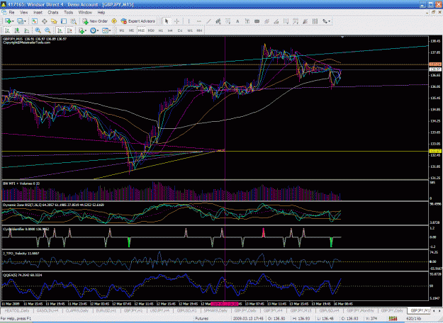Screen dimensions: 443x323
Task: Switch to the GBPJPY,Monthly chart tab
Action: point(360,310)
